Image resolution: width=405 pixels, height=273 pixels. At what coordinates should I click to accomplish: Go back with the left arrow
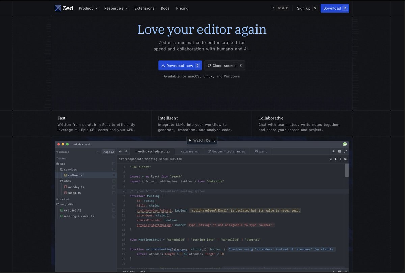pos(121,151)
